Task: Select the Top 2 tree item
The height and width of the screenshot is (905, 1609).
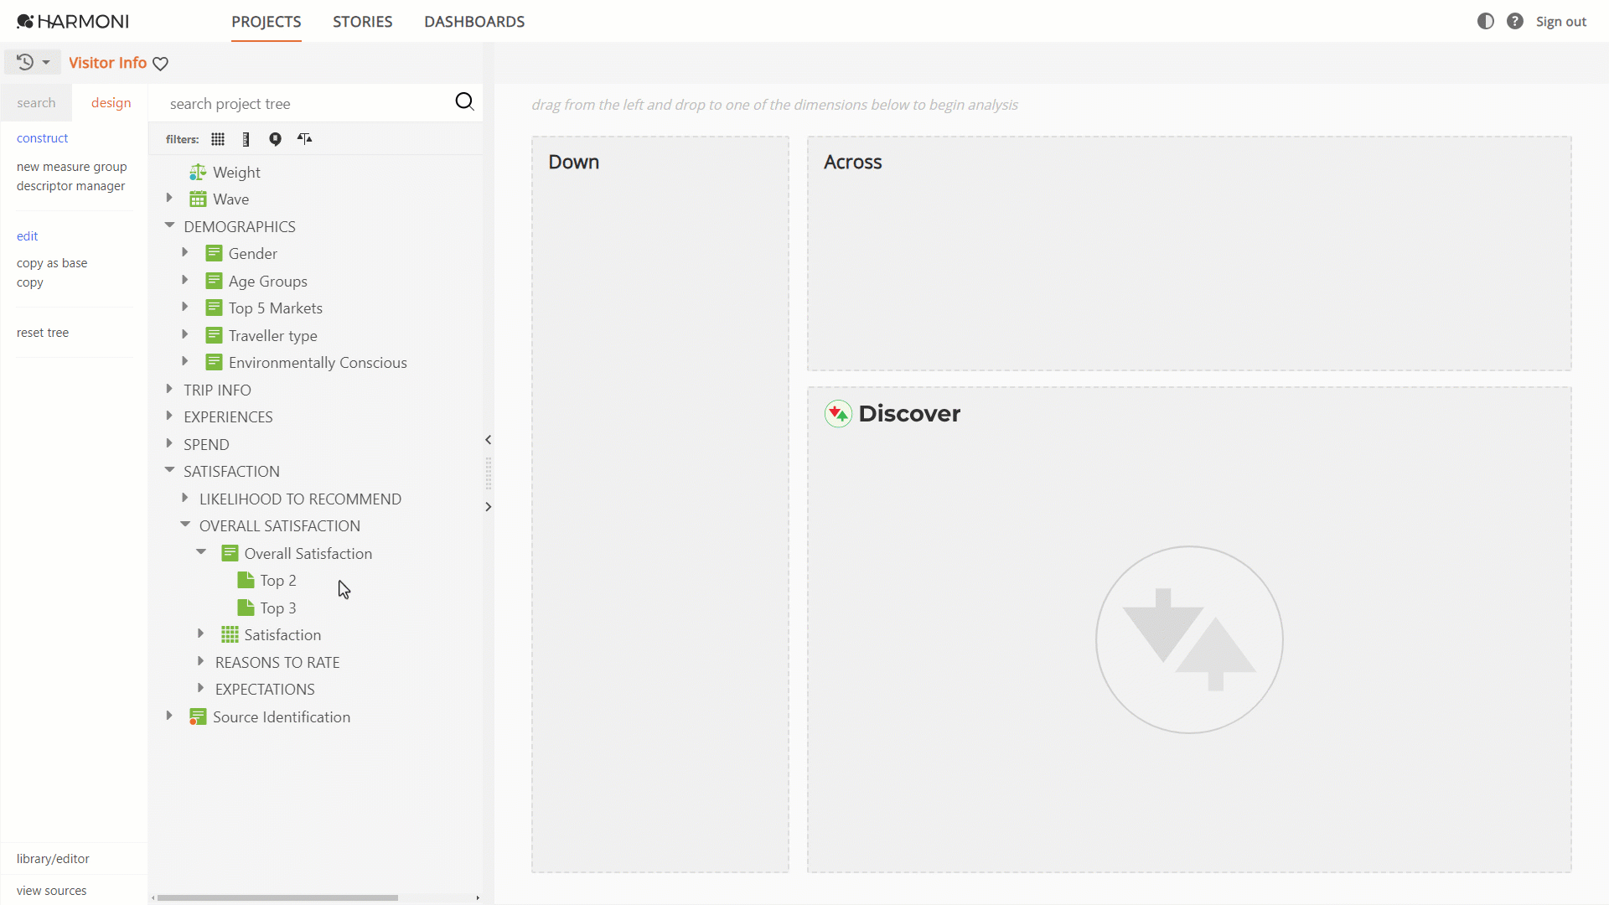Action: pyautogui.click(x=278, y=581)
